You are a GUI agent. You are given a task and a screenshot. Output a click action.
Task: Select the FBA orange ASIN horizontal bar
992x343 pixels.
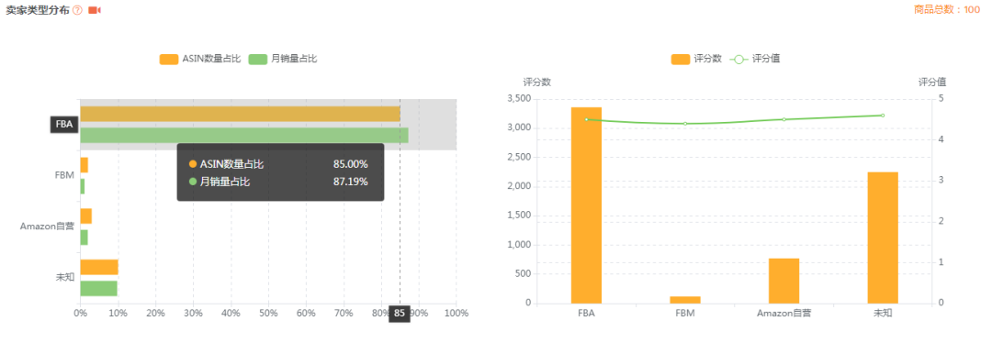point(240,114)
